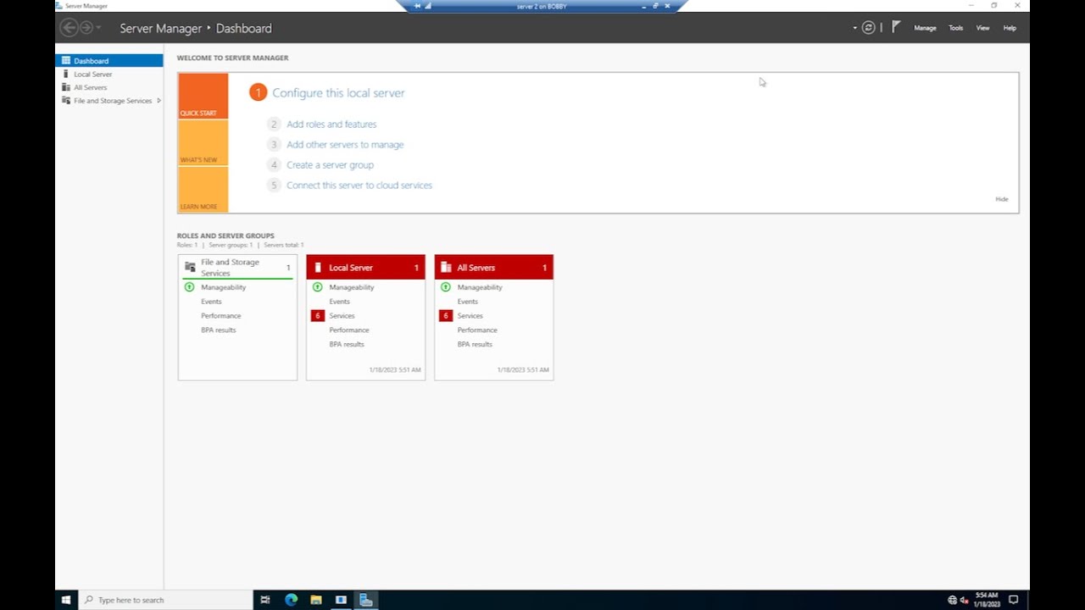Open Manageability in the Local Server tile
The width and height of the screenshot is (1085, 610).
pyautogui.click(x=352, y=287)
